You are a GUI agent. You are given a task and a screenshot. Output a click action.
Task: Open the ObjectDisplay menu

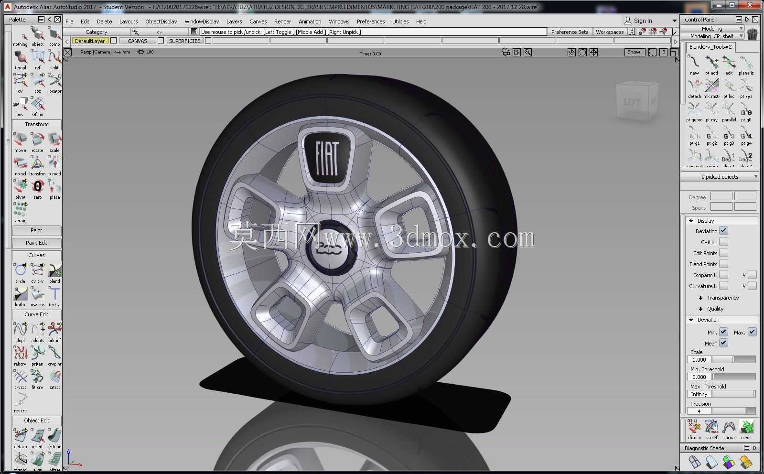tap(161, 22)
